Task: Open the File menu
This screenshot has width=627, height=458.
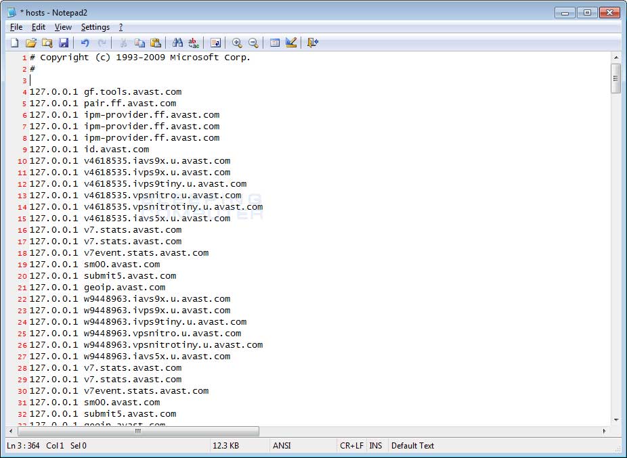Action: coord(16,27)
